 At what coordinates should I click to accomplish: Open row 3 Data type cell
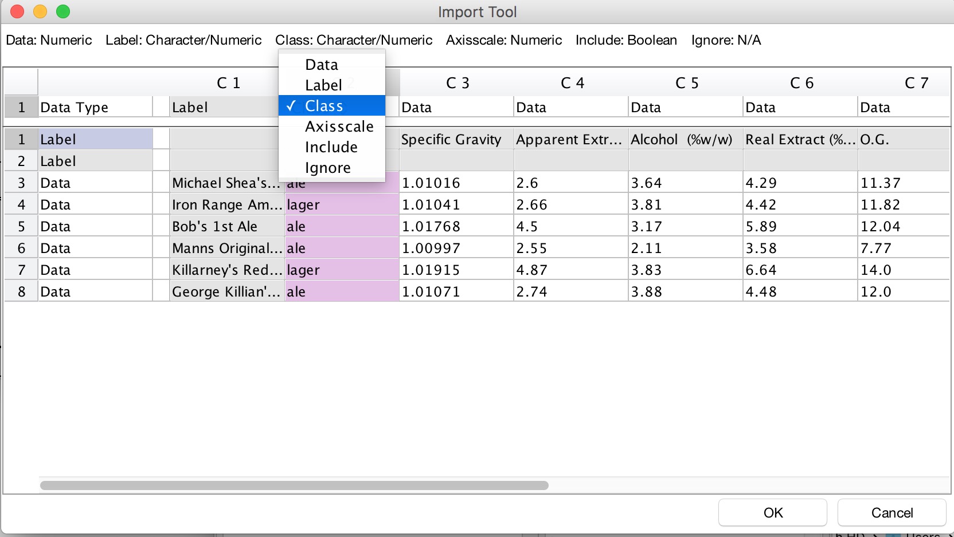95,183
